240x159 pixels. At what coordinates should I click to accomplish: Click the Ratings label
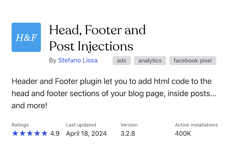click(20, 125)
